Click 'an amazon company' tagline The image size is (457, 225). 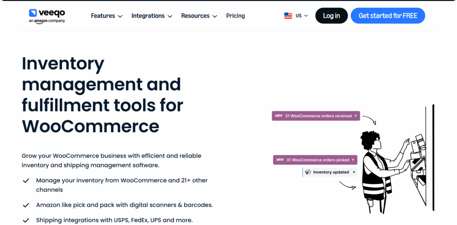tap(47, 21)
